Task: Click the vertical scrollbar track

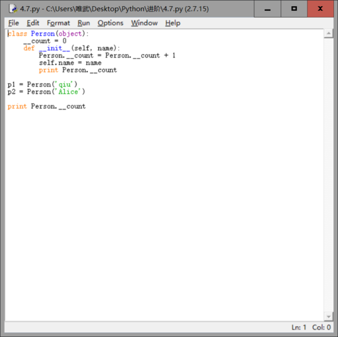Action: [x=329, y=175]
